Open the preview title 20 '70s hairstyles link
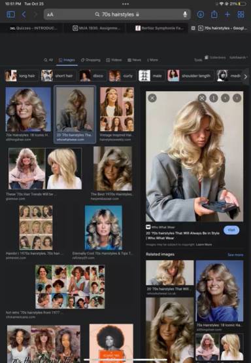Image resolution: width=251 pixels, height=363 pixels. click(x=182, y=235)
